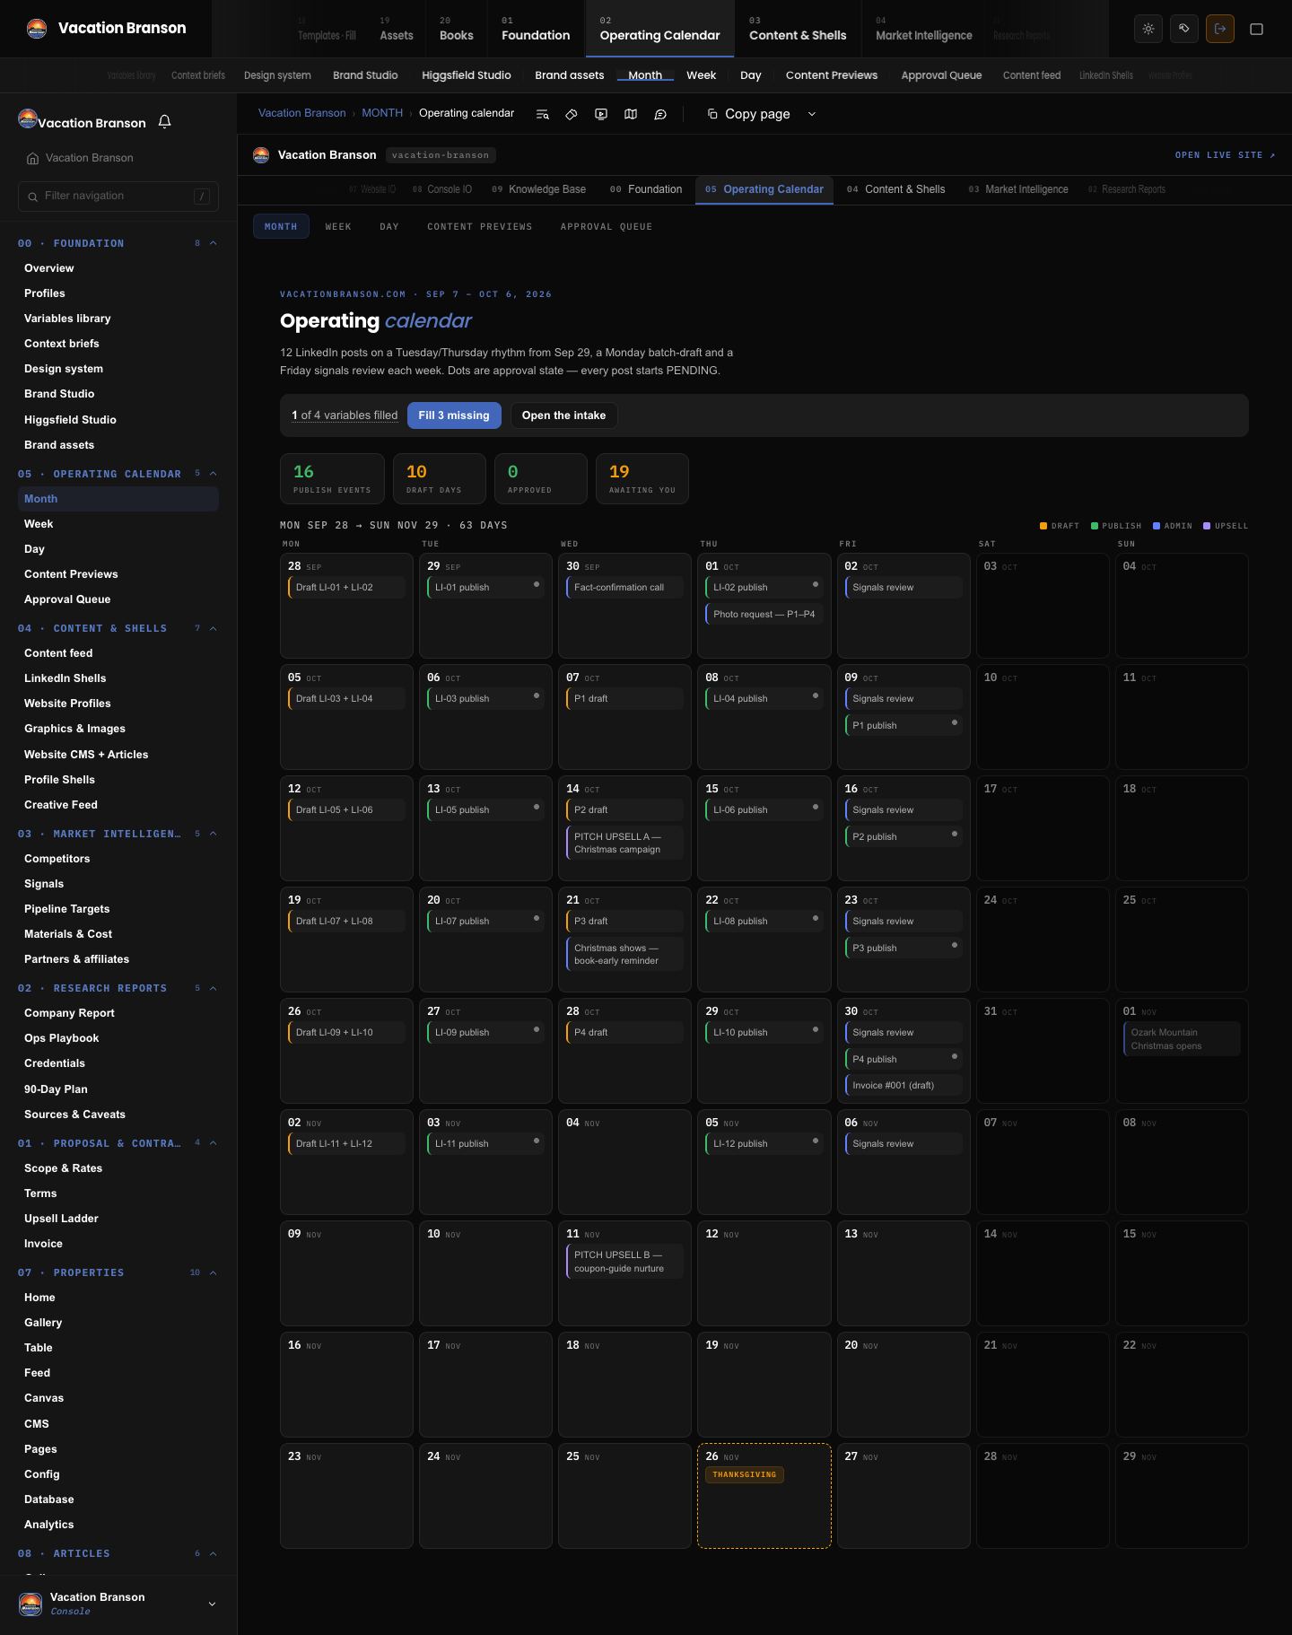Image resolution: width=1292 pixels, height=1635 pixels.
Task: Open the comments chat bubble icon
Action: click(660, 114)
